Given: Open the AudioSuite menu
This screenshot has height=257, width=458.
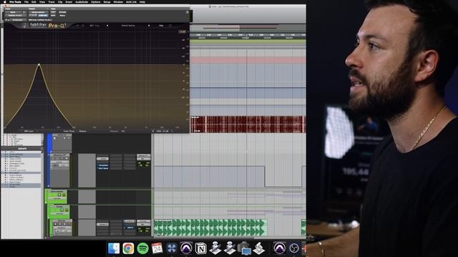Looking at the screenshot, I should pyautogui.click(x=82, y=1).
